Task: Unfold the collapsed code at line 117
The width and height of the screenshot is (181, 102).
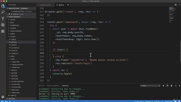Action: point(46,12)
